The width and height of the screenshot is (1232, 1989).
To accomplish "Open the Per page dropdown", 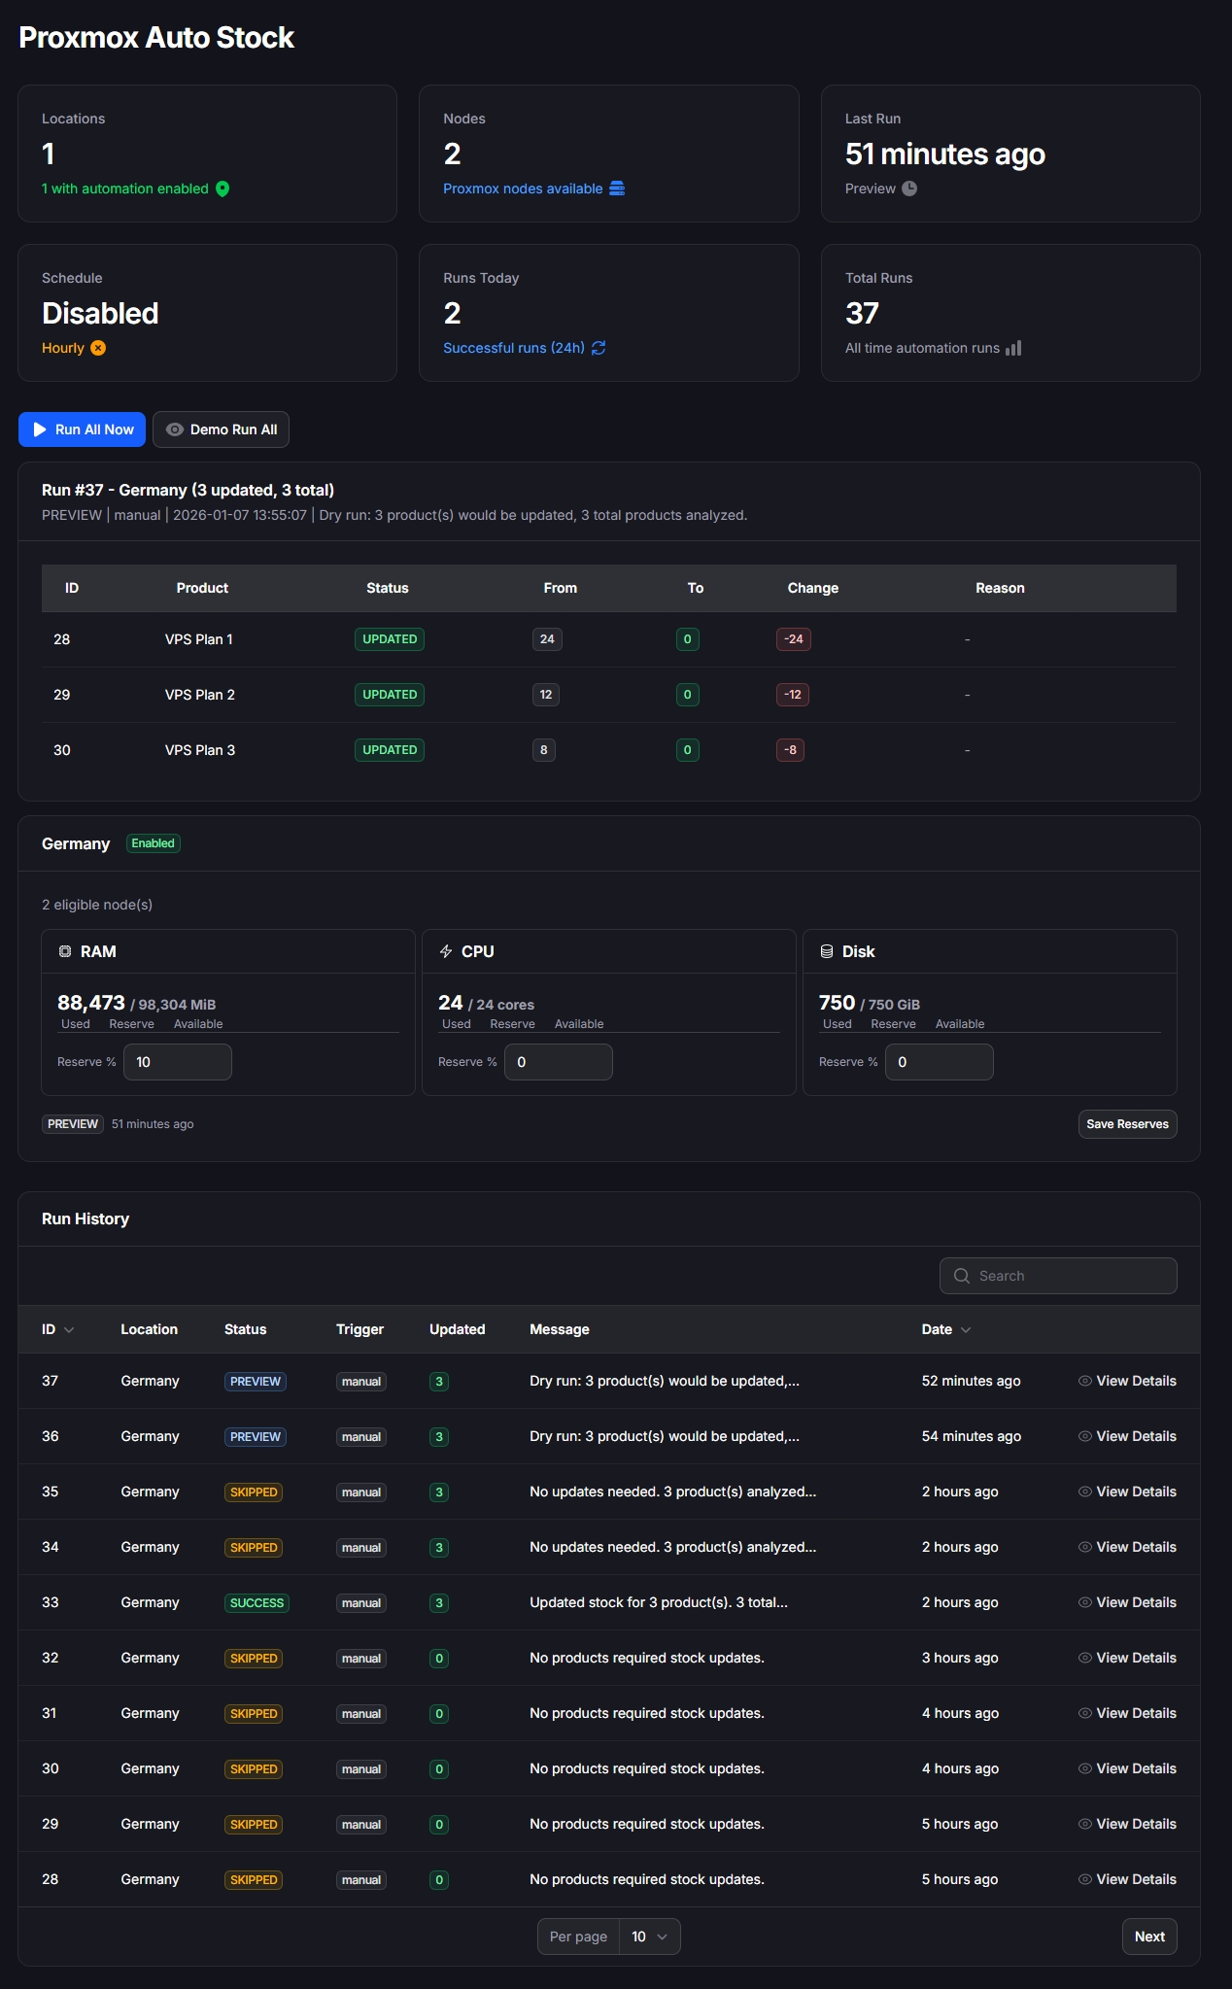I will 649,1937.
